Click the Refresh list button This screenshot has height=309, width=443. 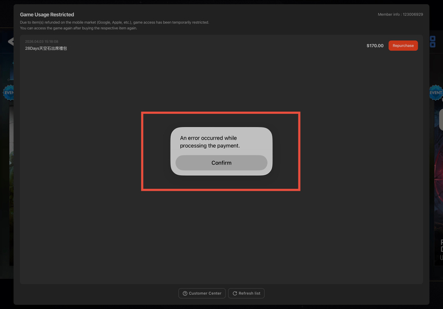(x=246, y=293)
